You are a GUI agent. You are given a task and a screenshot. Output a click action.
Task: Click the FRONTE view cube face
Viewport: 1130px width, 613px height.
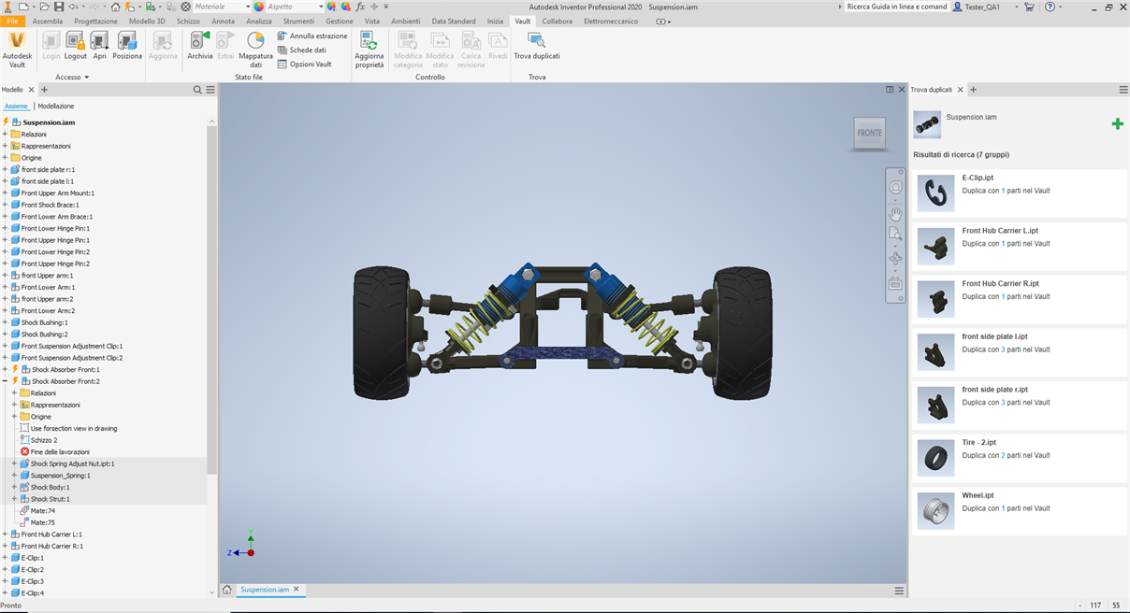pyautogui.click(x=870, y=133)
